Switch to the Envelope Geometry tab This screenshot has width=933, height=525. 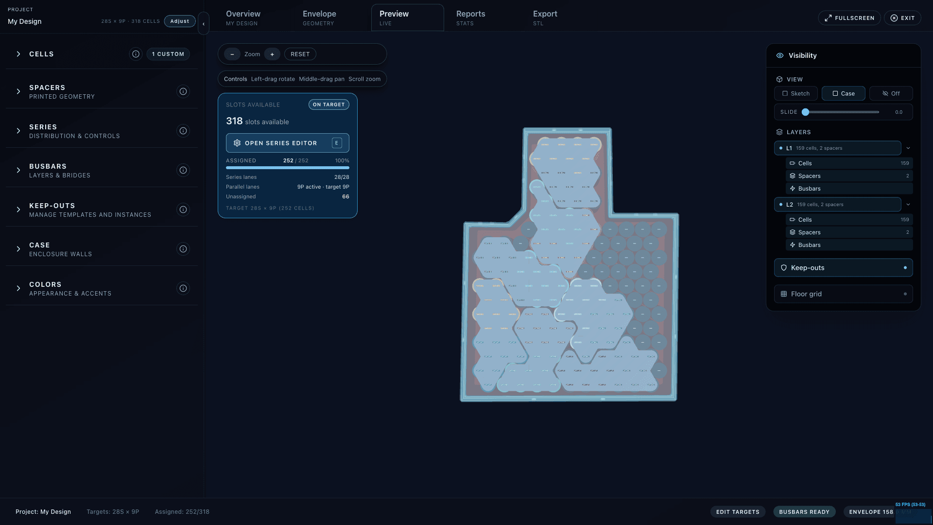click(319, 18)
